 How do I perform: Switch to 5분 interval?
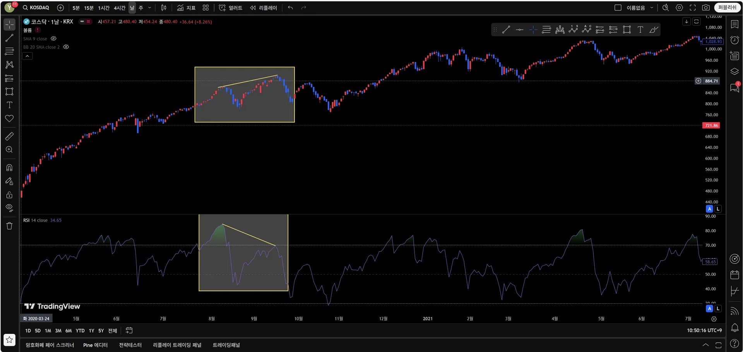tap(76, 8)
